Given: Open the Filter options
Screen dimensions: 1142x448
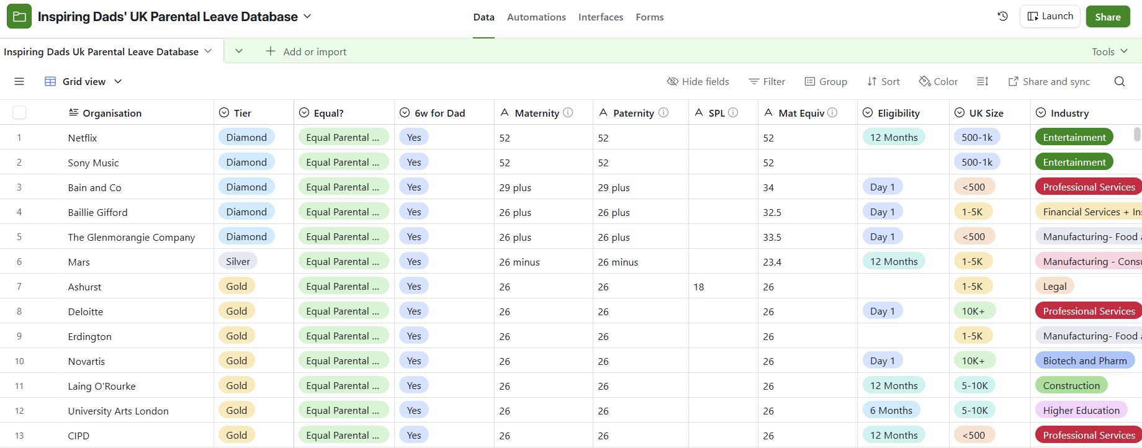Looking at the screenshot, I should point(767,81).
